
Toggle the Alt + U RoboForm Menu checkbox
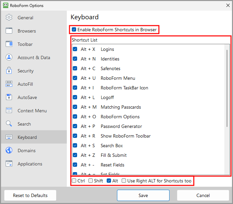click(x=75, y=78)
